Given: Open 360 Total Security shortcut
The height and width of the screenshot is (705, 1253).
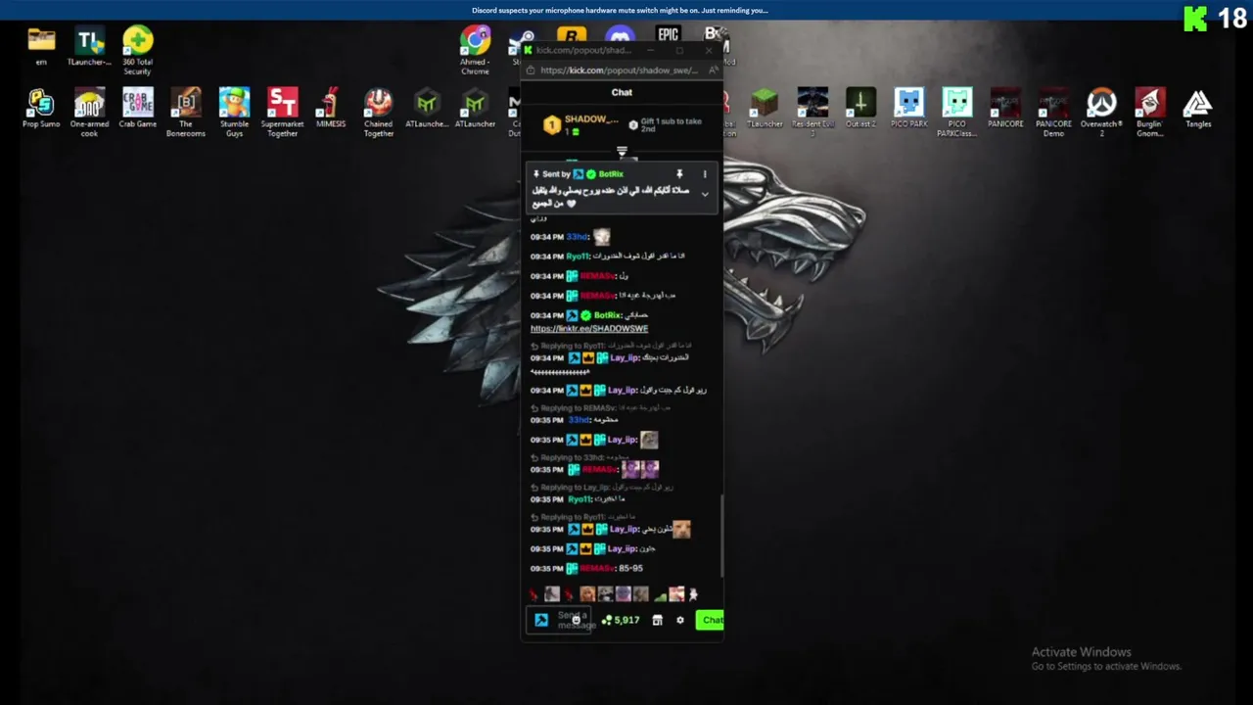Looking at the screenshot, I should click(137, 50).
